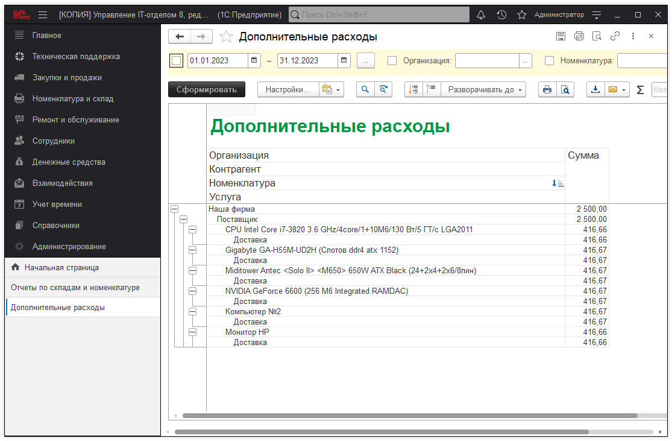Enable the Организация filter checkbox
Screen dimensions: 672x441
point(391,60)
